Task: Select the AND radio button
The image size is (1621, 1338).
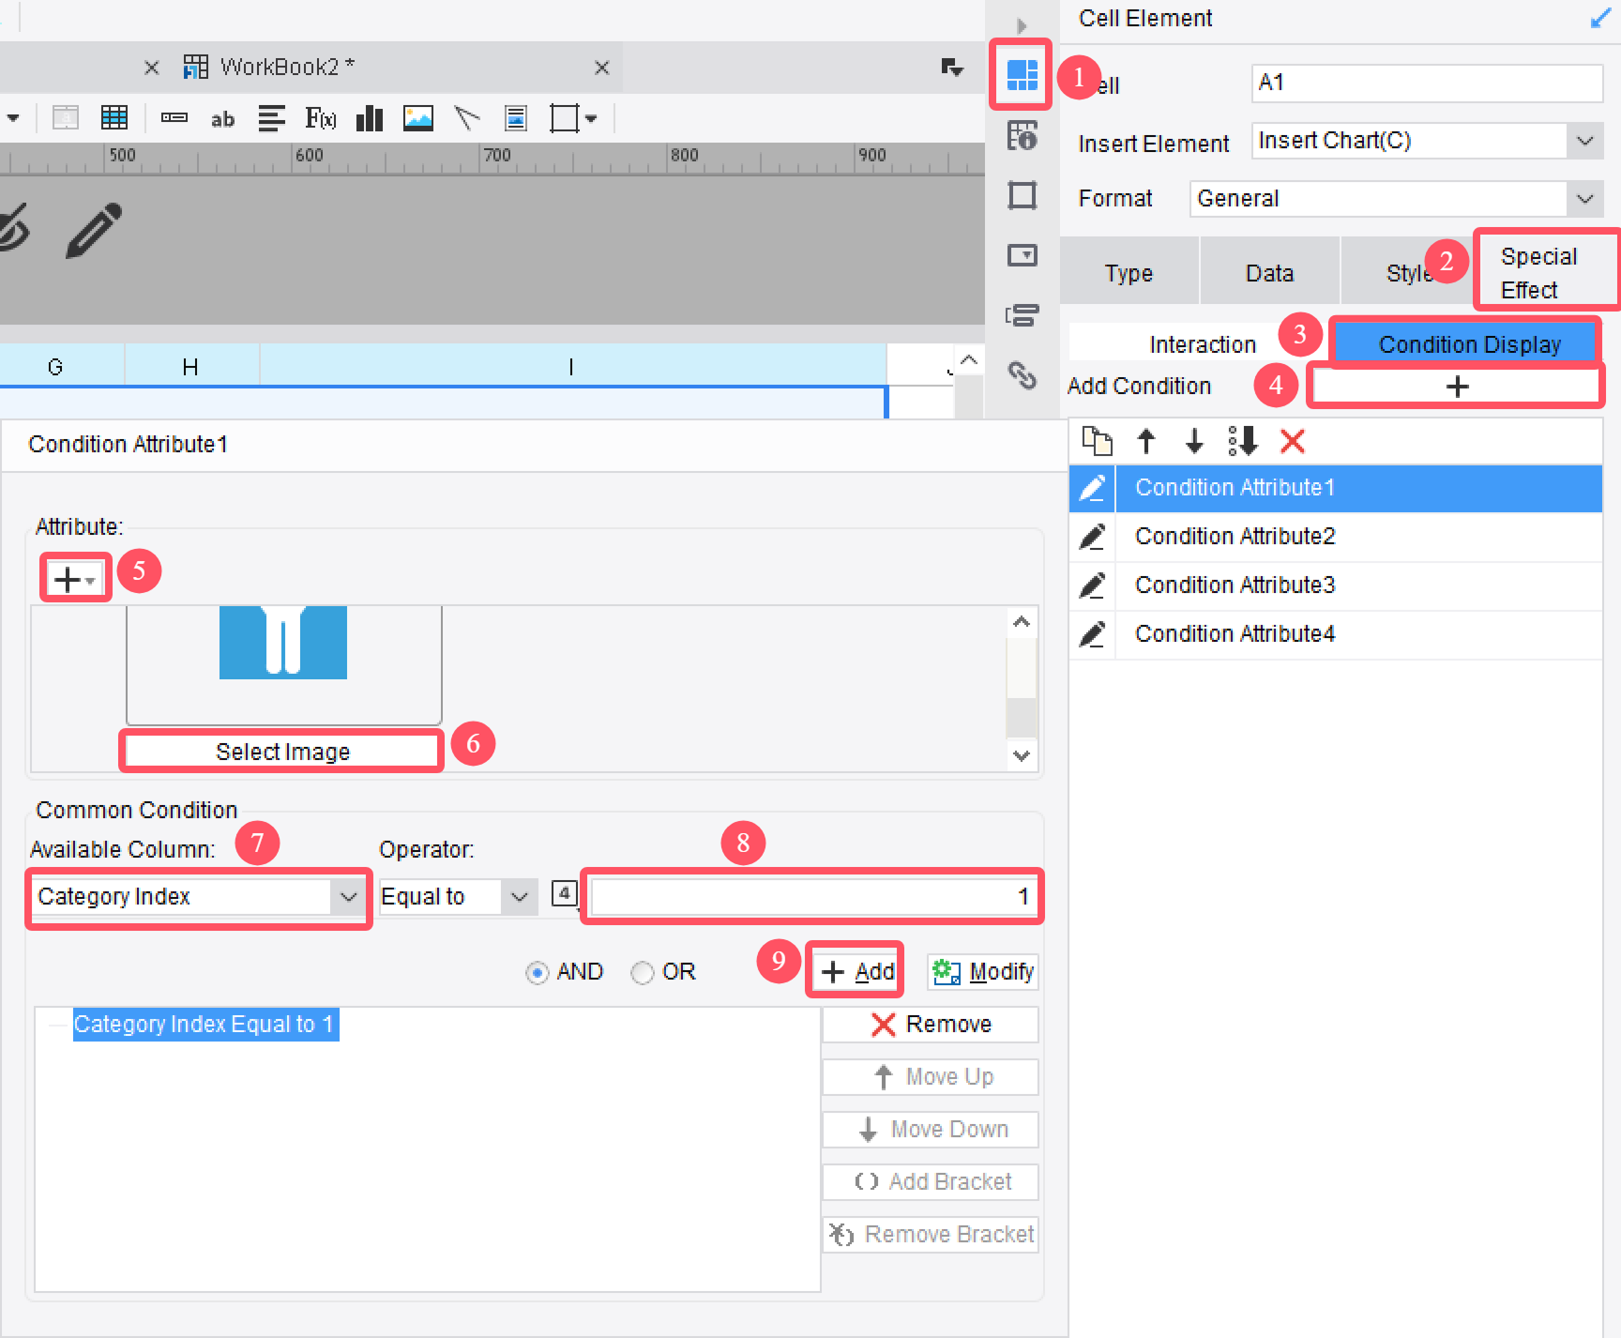Action: 537,973
